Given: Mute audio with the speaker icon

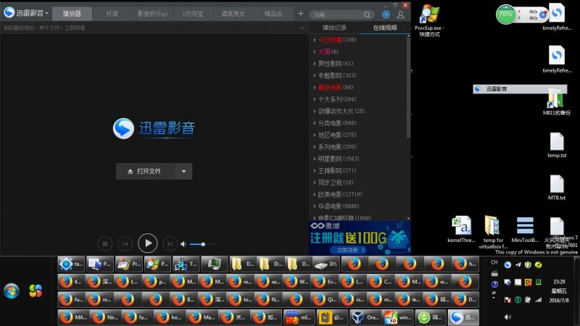Looking at the screenshot, I should pos(183,244).
